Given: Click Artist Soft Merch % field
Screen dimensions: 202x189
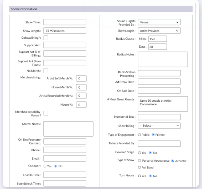Looking at the screenshot, I should pos(81,78).
